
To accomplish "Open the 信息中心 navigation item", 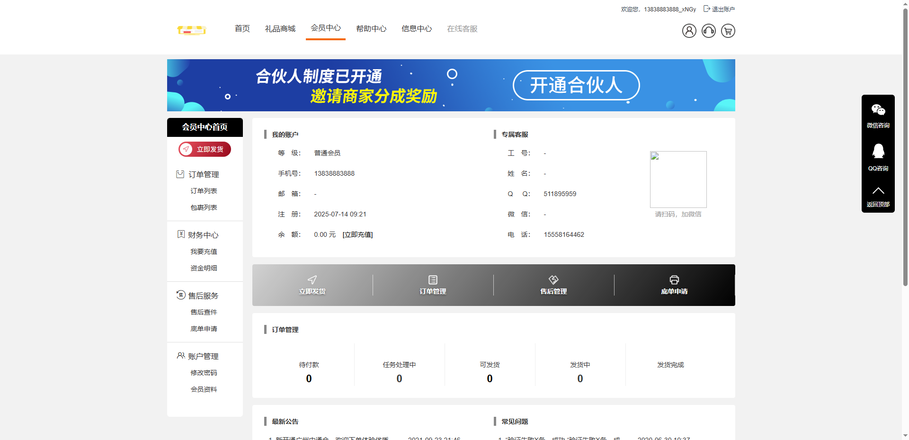I will point(417,29).
